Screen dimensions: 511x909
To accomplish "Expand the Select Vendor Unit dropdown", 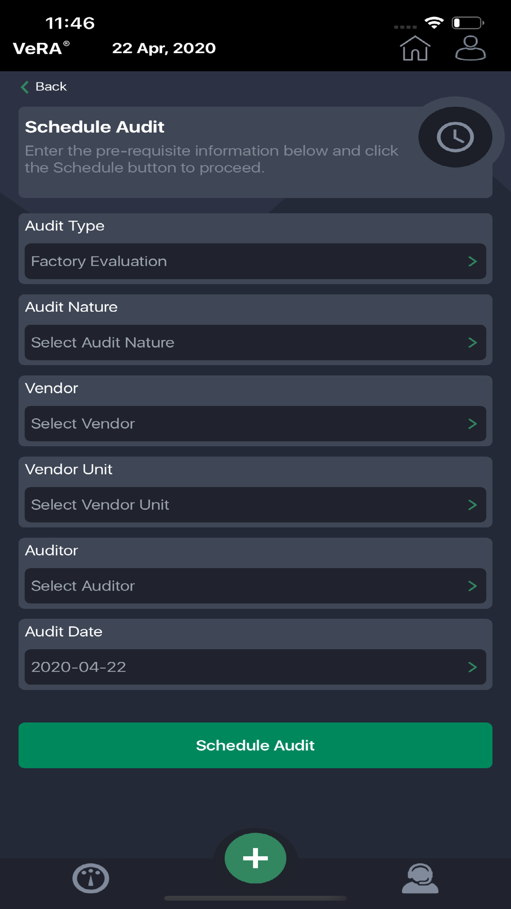I will click(255, 505).
